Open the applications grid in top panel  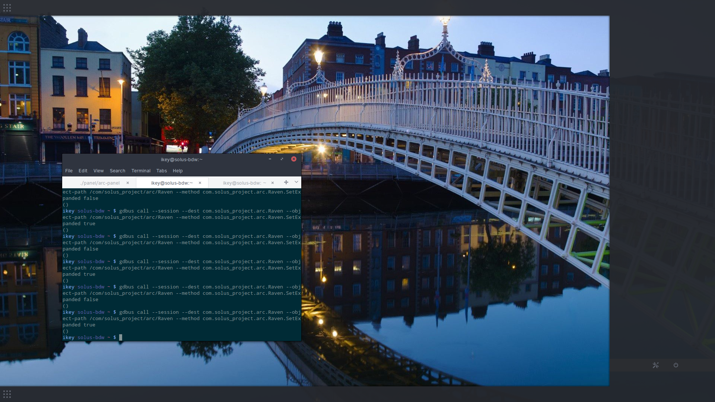pyautogui.click(x=7, y=7)
